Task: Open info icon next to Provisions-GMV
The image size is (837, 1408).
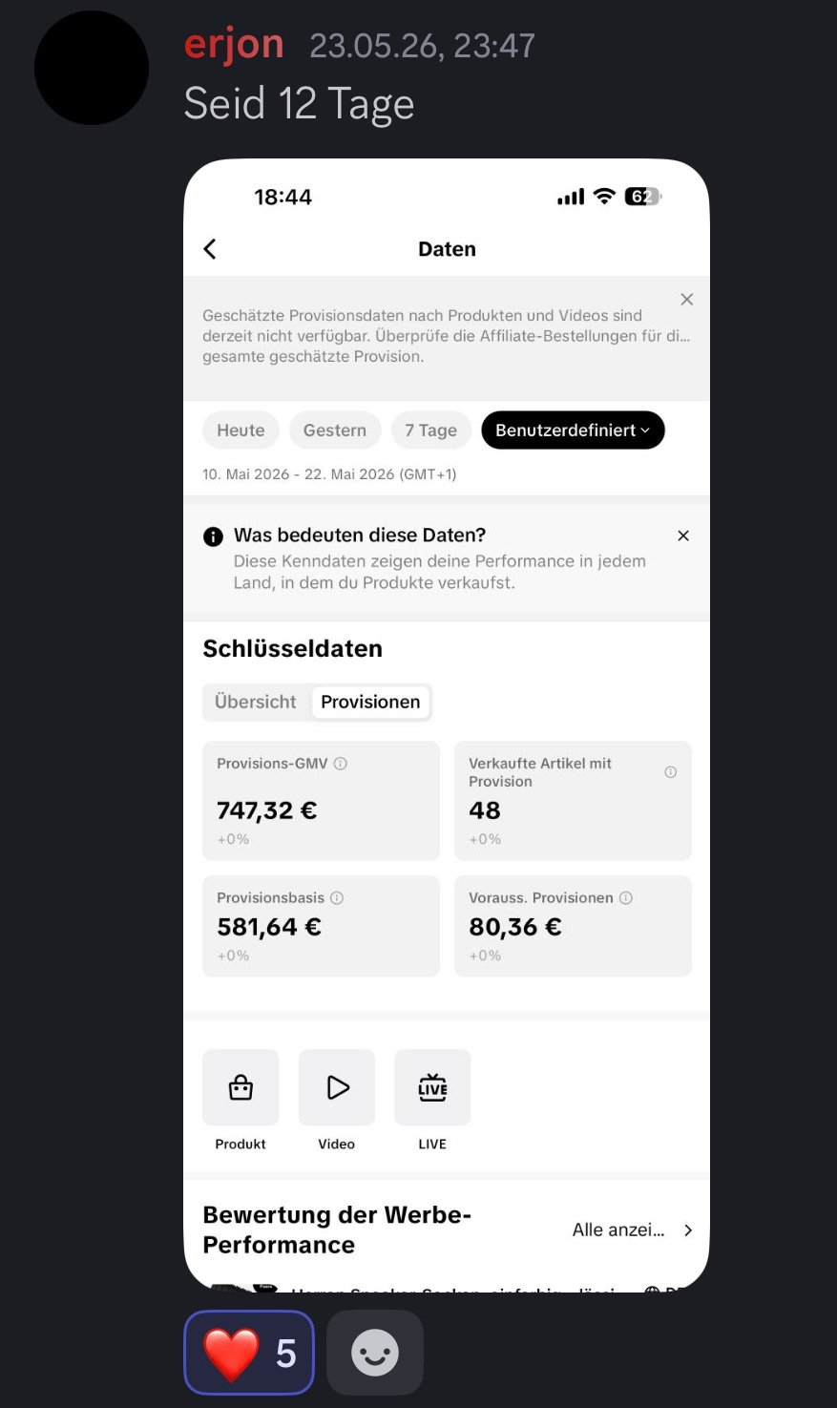Action: (x=341, y=764)
